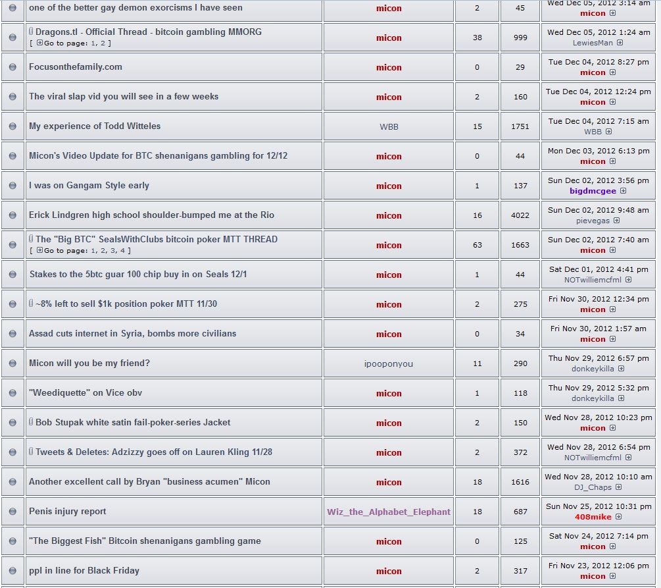The image size is (661, 588).
Task: Expand the 'Go to page' icon on the Big BTC thread
Action: pos(39,250)
